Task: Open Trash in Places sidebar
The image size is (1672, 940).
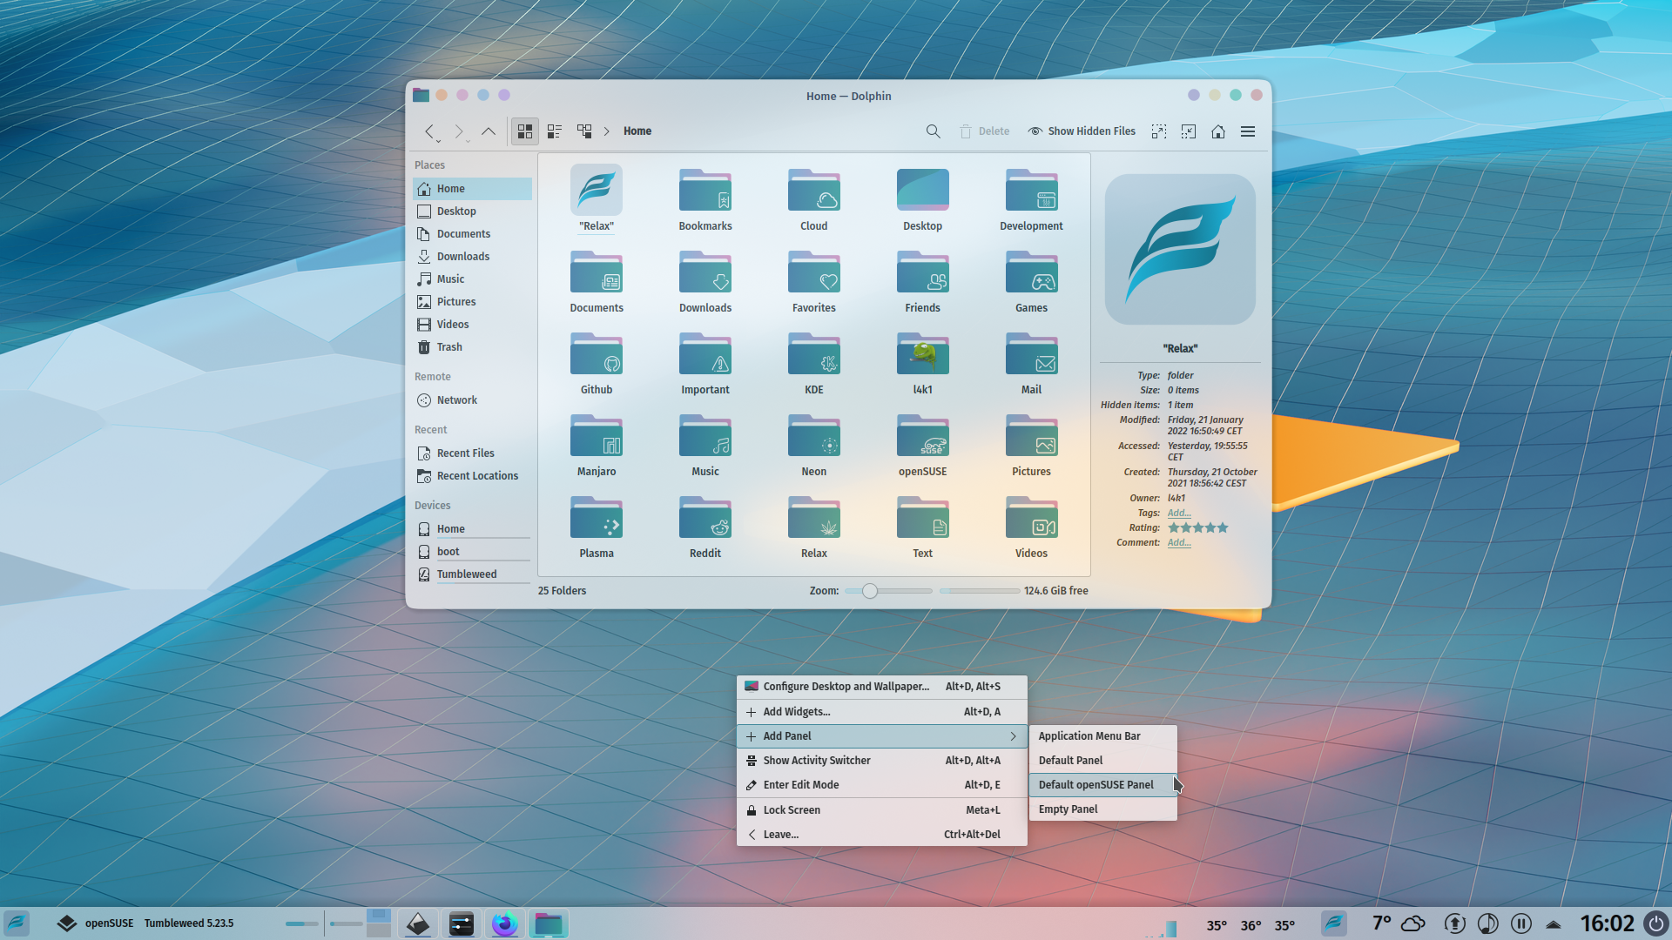Action: 472,347
